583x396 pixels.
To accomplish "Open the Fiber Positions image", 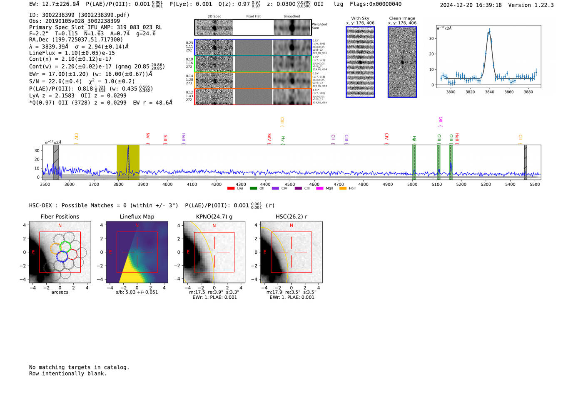I will click(x=60, y=252).
